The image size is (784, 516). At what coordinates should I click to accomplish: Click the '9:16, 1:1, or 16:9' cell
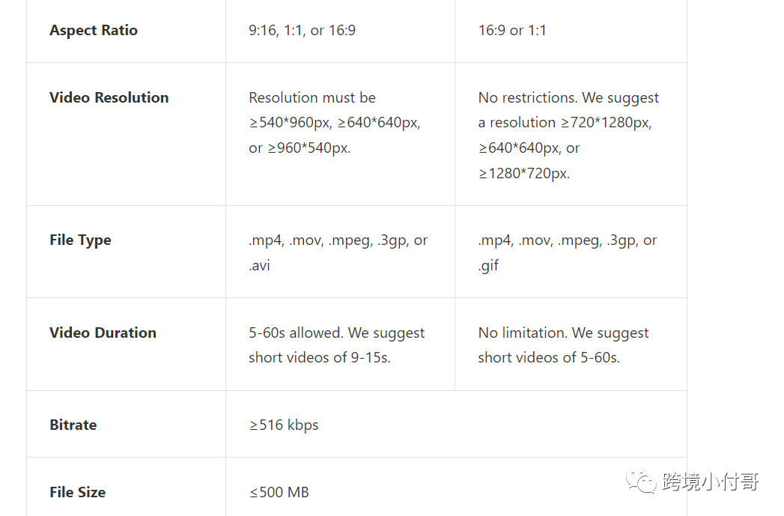(x=302, y=31)
